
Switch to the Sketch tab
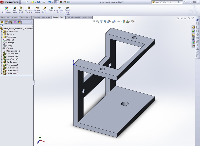coord(14,17)
